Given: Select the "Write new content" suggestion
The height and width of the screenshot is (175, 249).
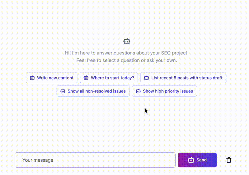Looking at the screenshot, I should (x=55, y=78).
